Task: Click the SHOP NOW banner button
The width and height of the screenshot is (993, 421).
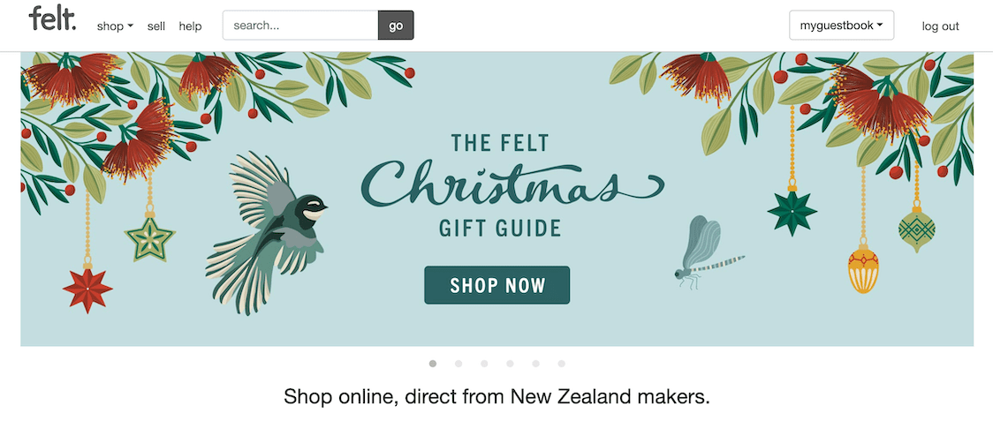Action: click(497, 285)
